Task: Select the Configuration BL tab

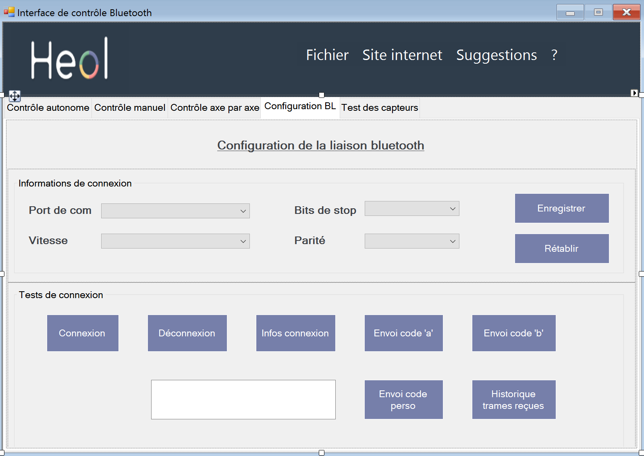Action: tap(300, 106)
